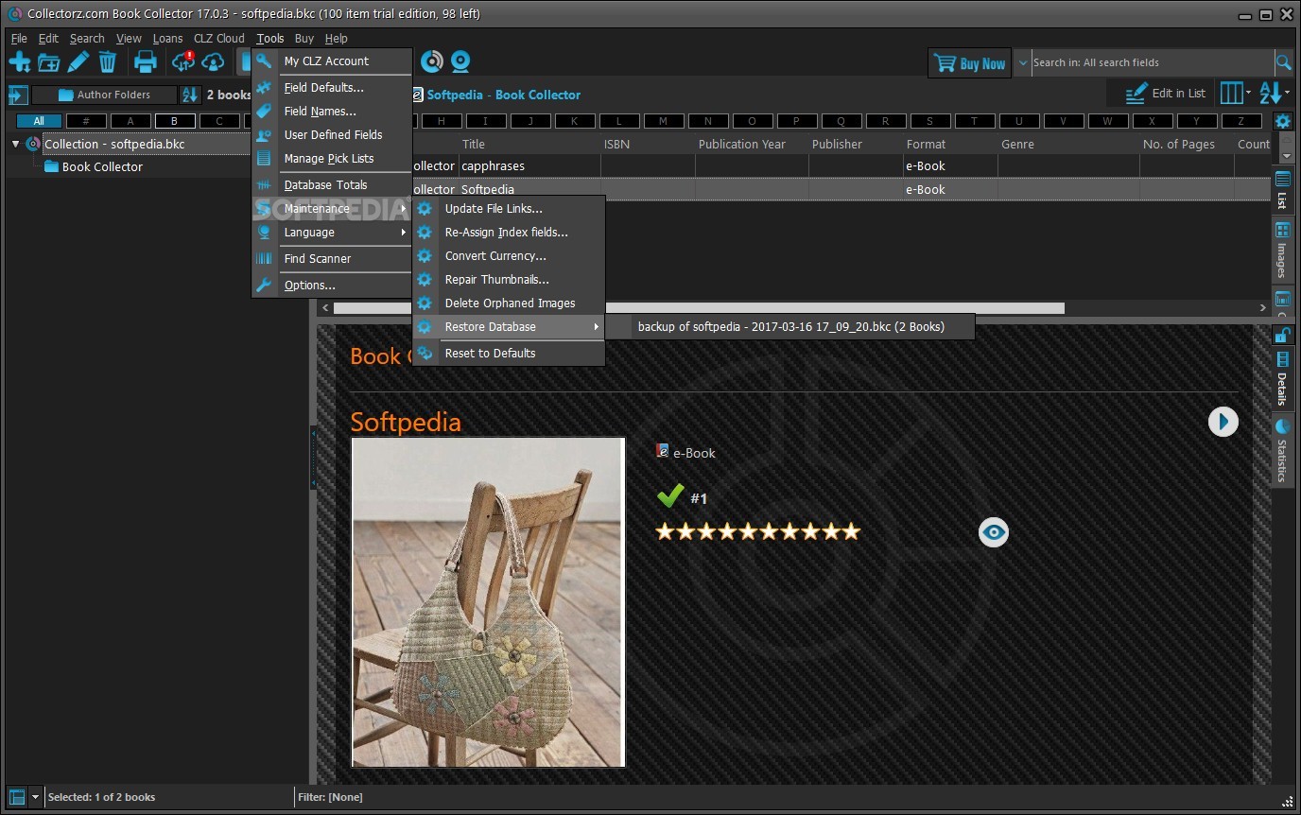Open the search field chooser dropdown arrow
Viewport: 1301px width, 815px height.
(1022, 62)
